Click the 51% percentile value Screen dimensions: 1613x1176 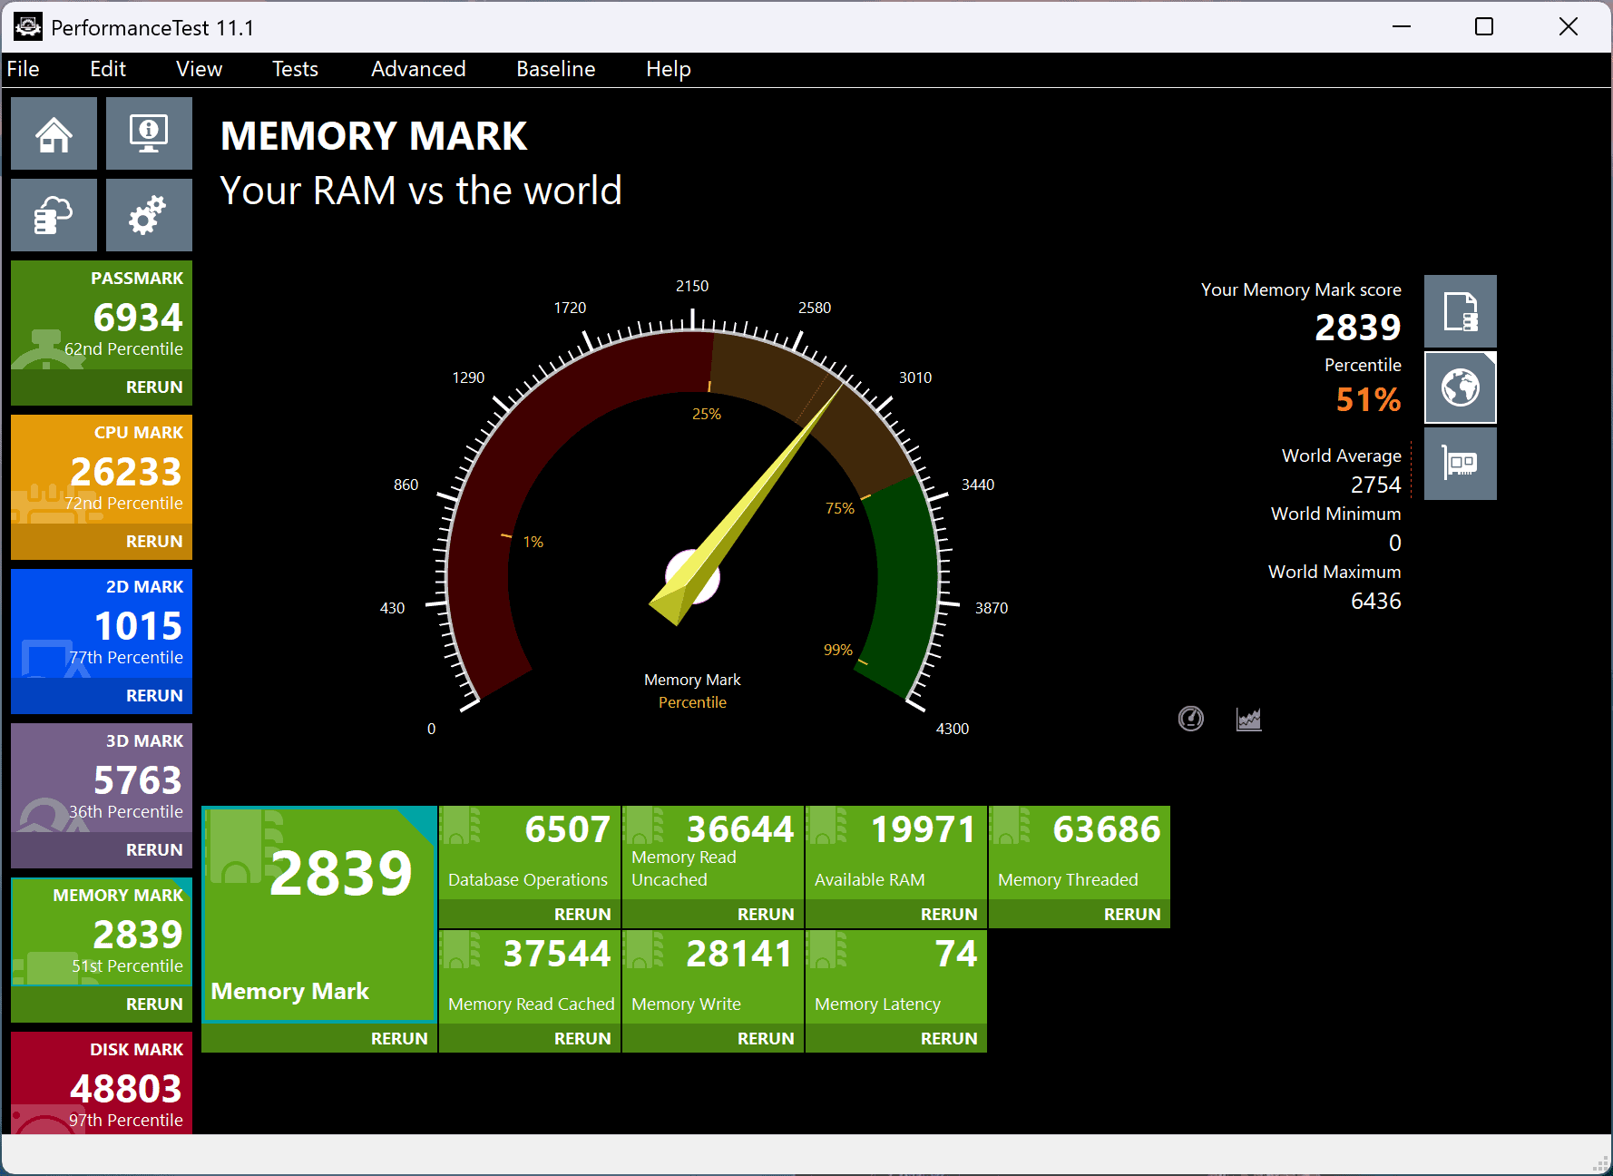pyautogui.click(x=1368, y=400)
